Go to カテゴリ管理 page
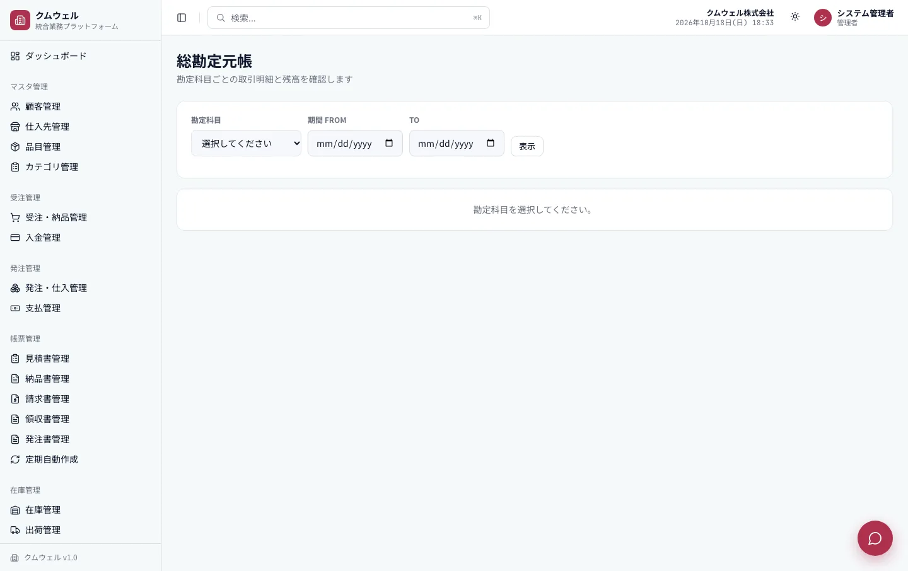The height and width of the screenshot is (571, 908). [80, 167]
